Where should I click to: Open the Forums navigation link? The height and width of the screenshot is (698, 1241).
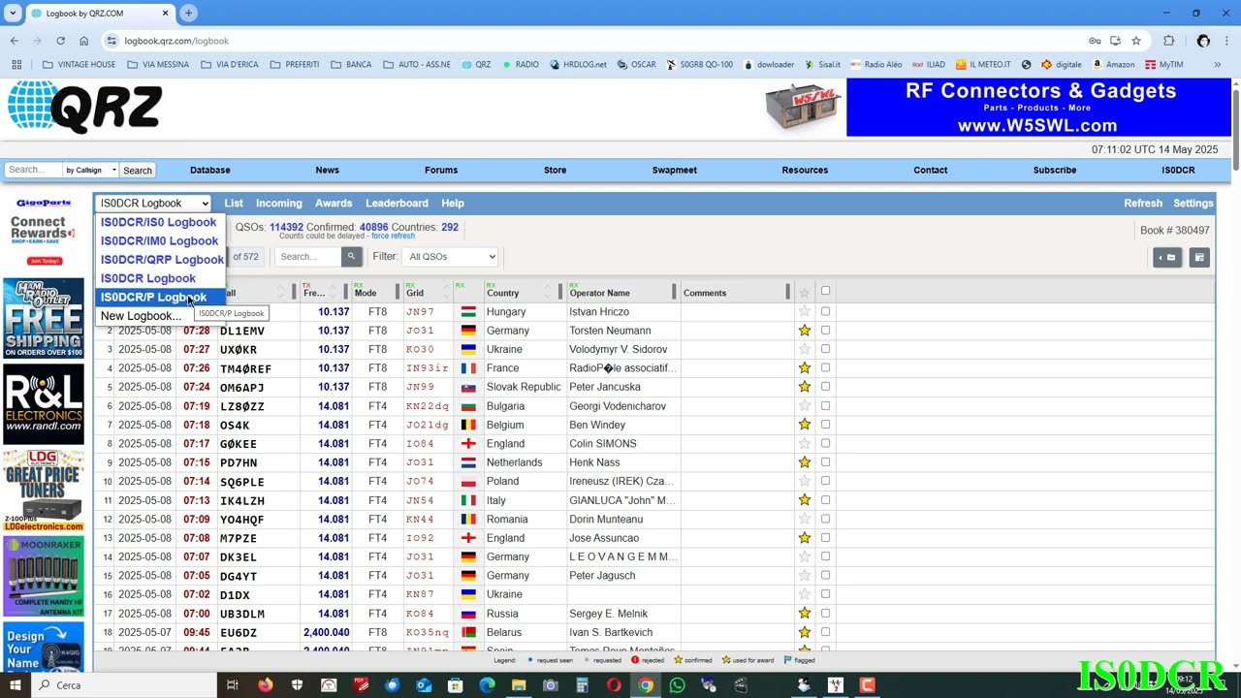[x=441, y=170]
